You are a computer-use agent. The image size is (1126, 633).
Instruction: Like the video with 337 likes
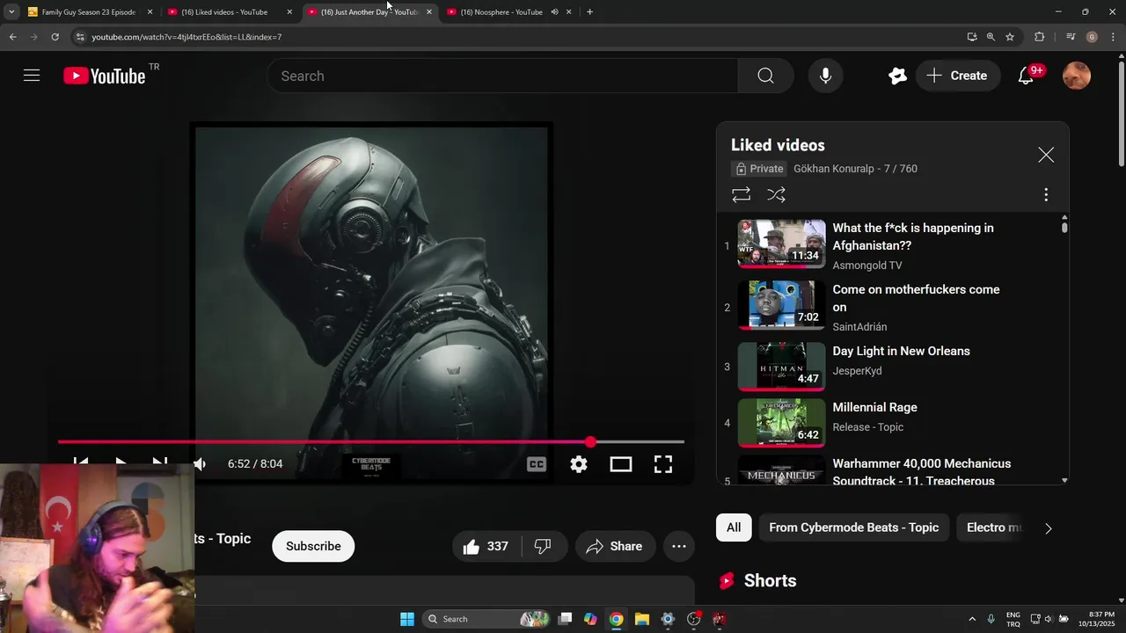click(486, 546)
